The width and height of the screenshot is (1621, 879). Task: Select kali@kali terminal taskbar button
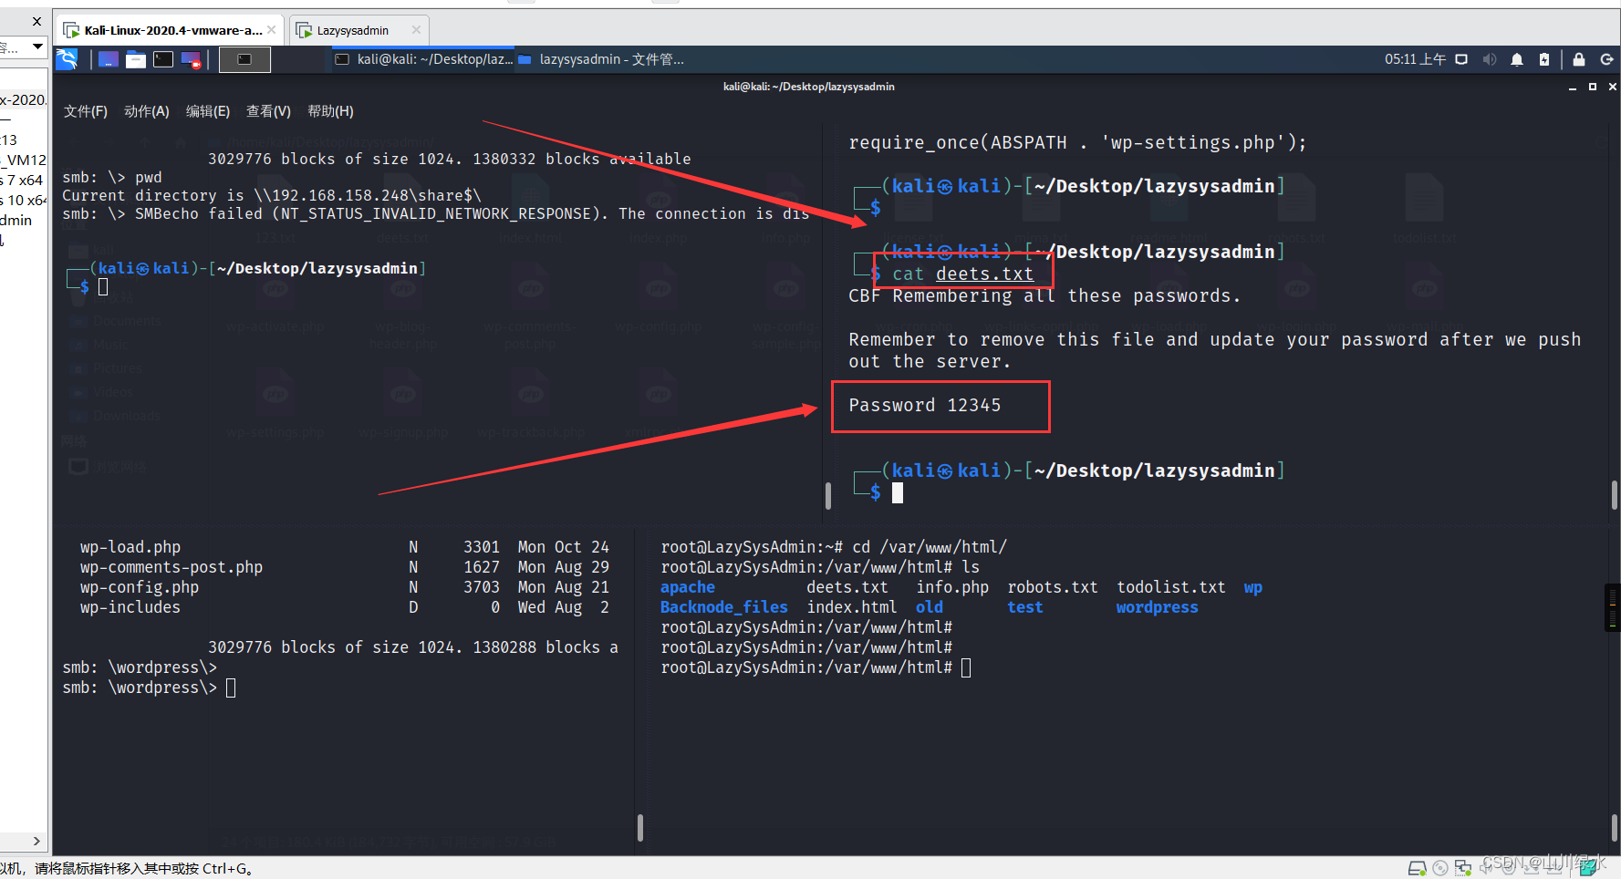point(422,59)
